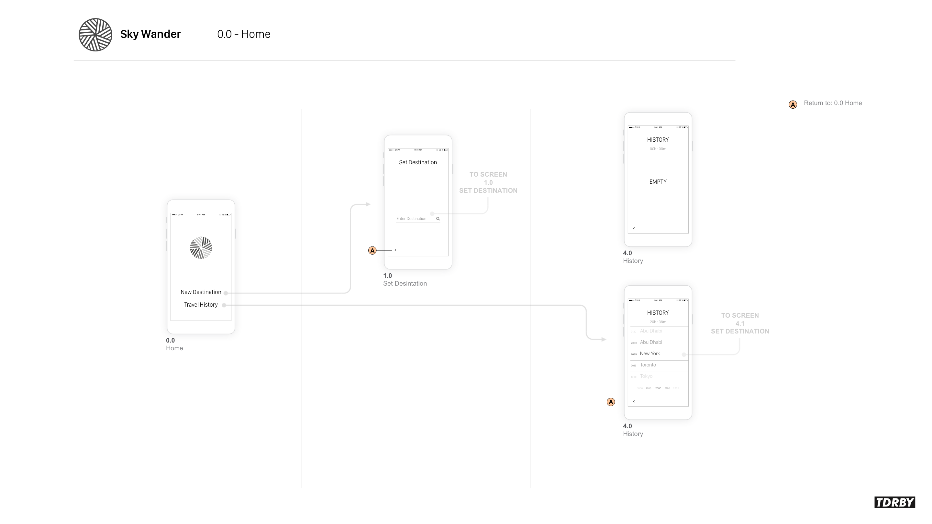Click the 'Return to: 0.0 Home' legend text
Screen dimensions: 932x524
(833, 103)
